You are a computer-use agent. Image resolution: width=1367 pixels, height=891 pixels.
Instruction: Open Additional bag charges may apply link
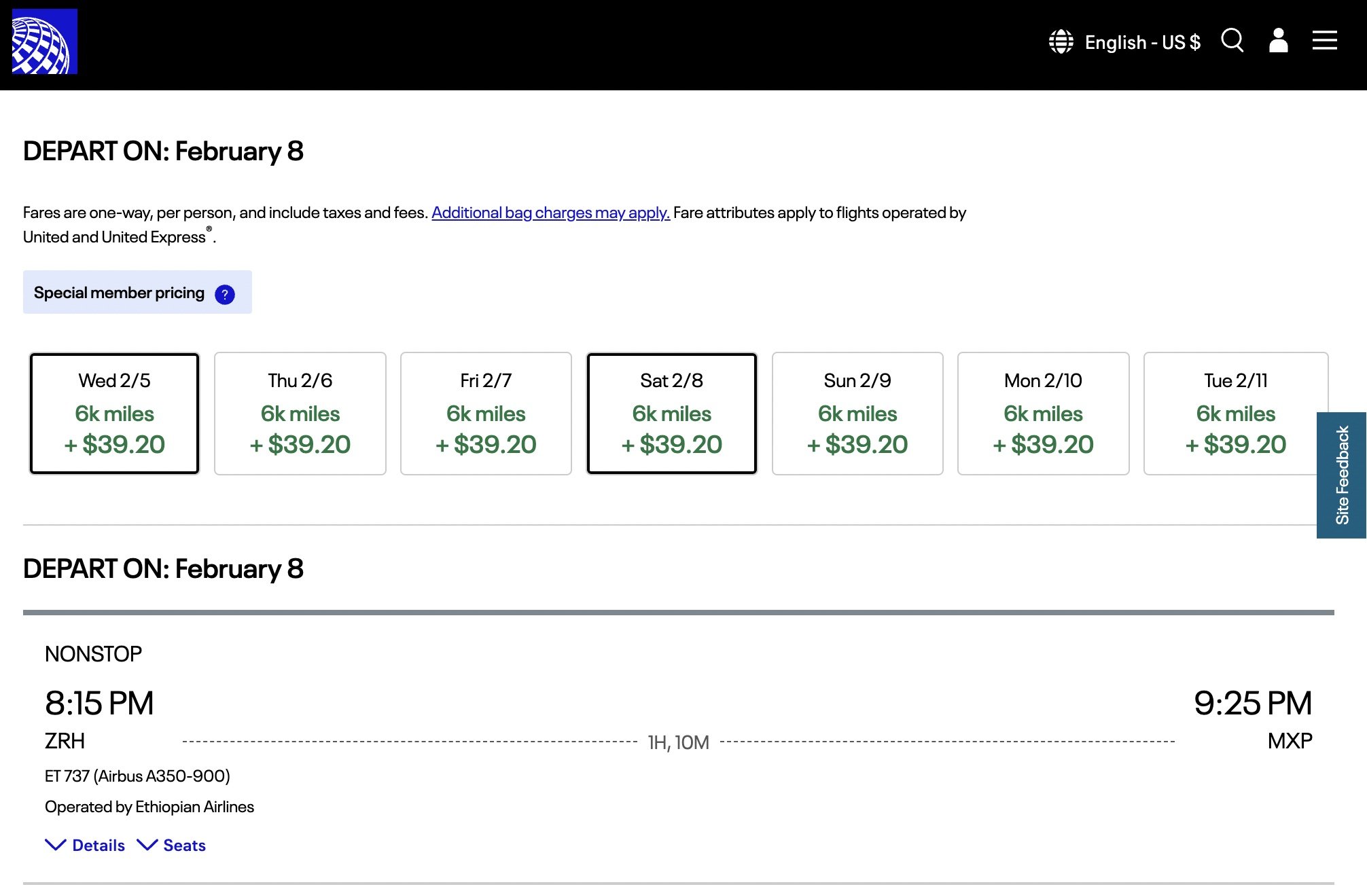coord(551,213)
